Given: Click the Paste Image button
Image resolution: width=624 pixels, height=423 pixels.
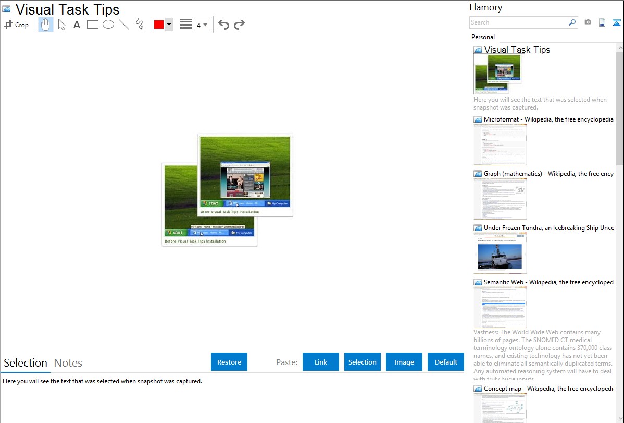Looking at the screenshot, I should [404, 362].
